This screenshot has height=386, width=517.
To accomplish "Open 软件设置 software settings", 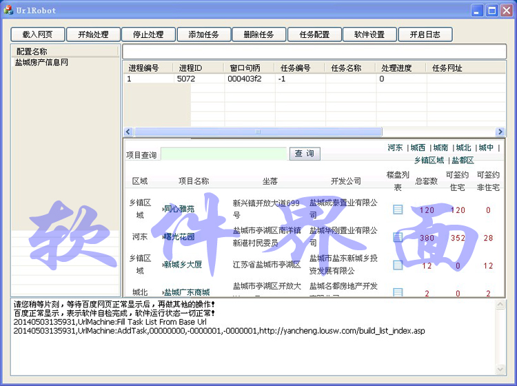I will (369, 34).
